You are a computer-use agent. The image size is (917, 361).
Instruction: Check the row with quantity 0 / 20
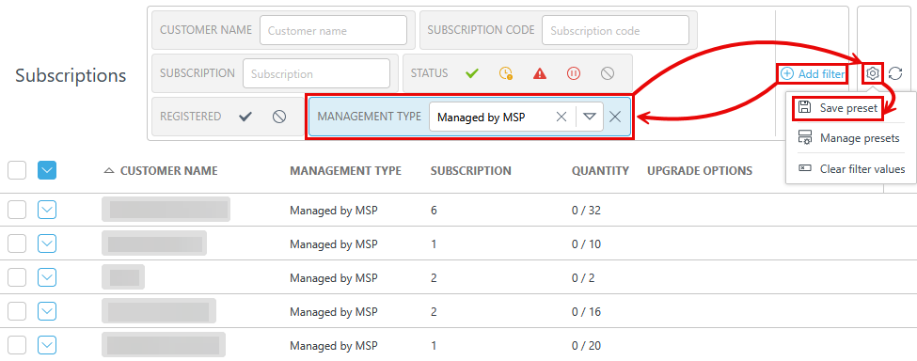pyautogui.click(x=17, y=345)
